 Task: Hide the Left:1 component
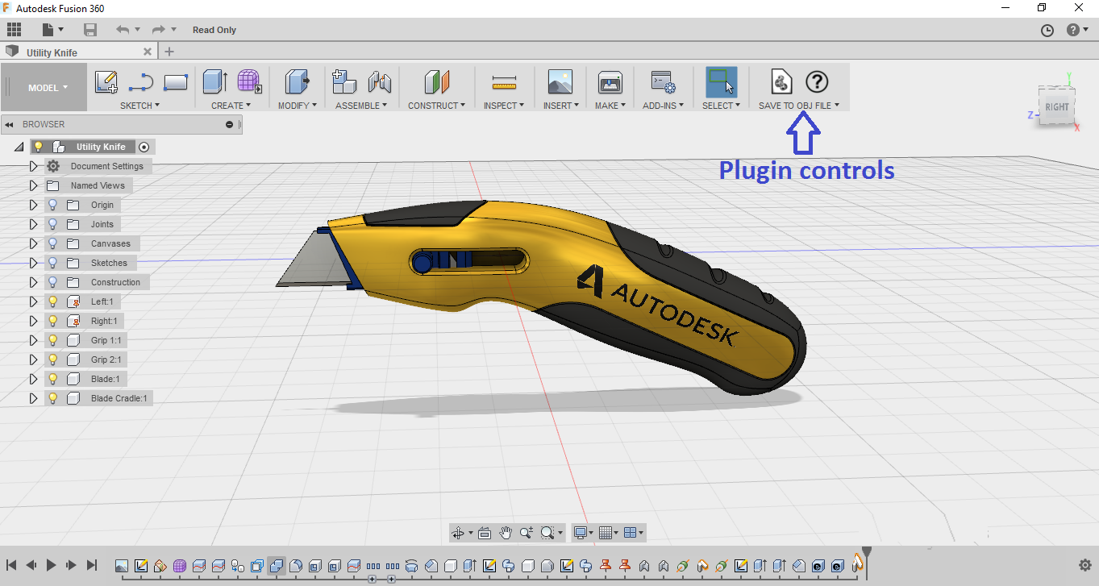click(53, 301)
